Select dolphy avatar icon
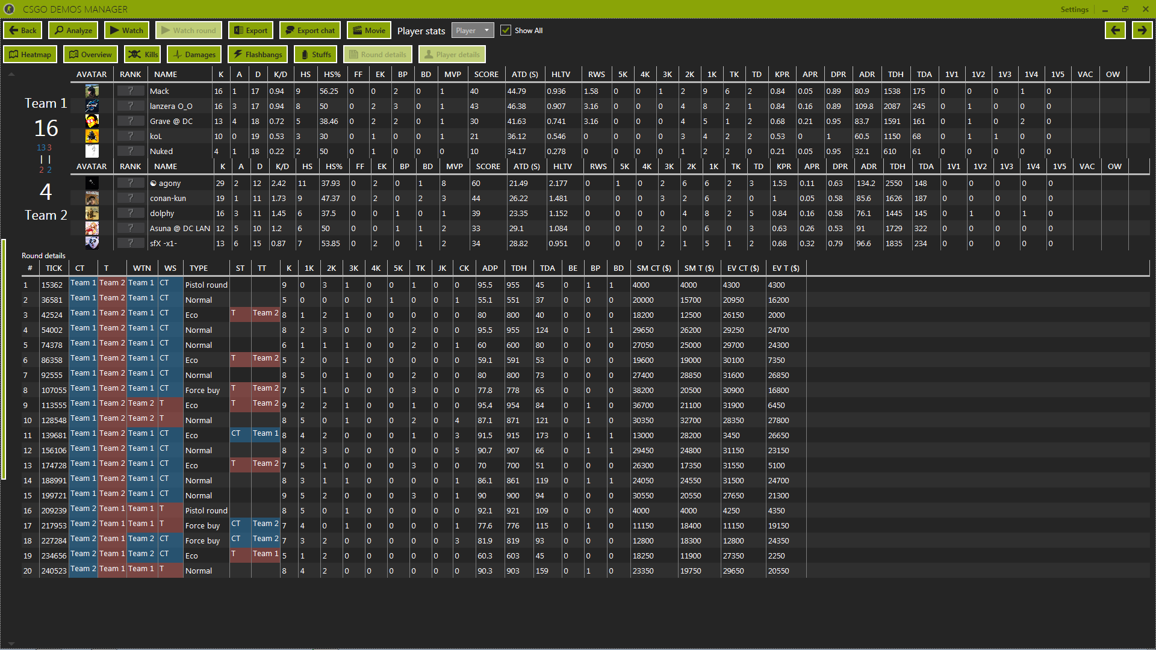 coord(92,213)
